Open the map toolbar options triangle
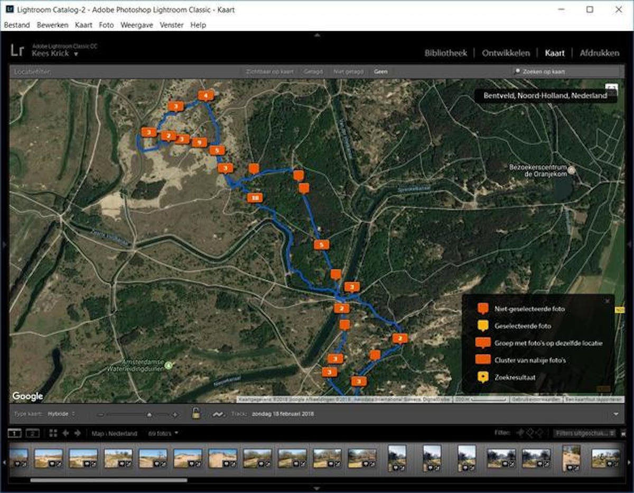The height and width of the screenshot is (493, 634). 616,414
